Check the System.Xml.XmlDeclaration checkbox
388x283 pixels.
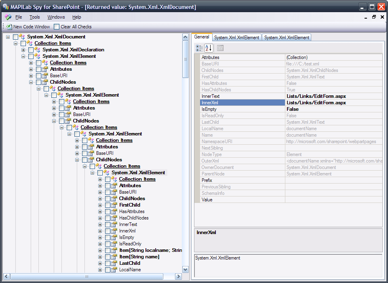(31, 50)
